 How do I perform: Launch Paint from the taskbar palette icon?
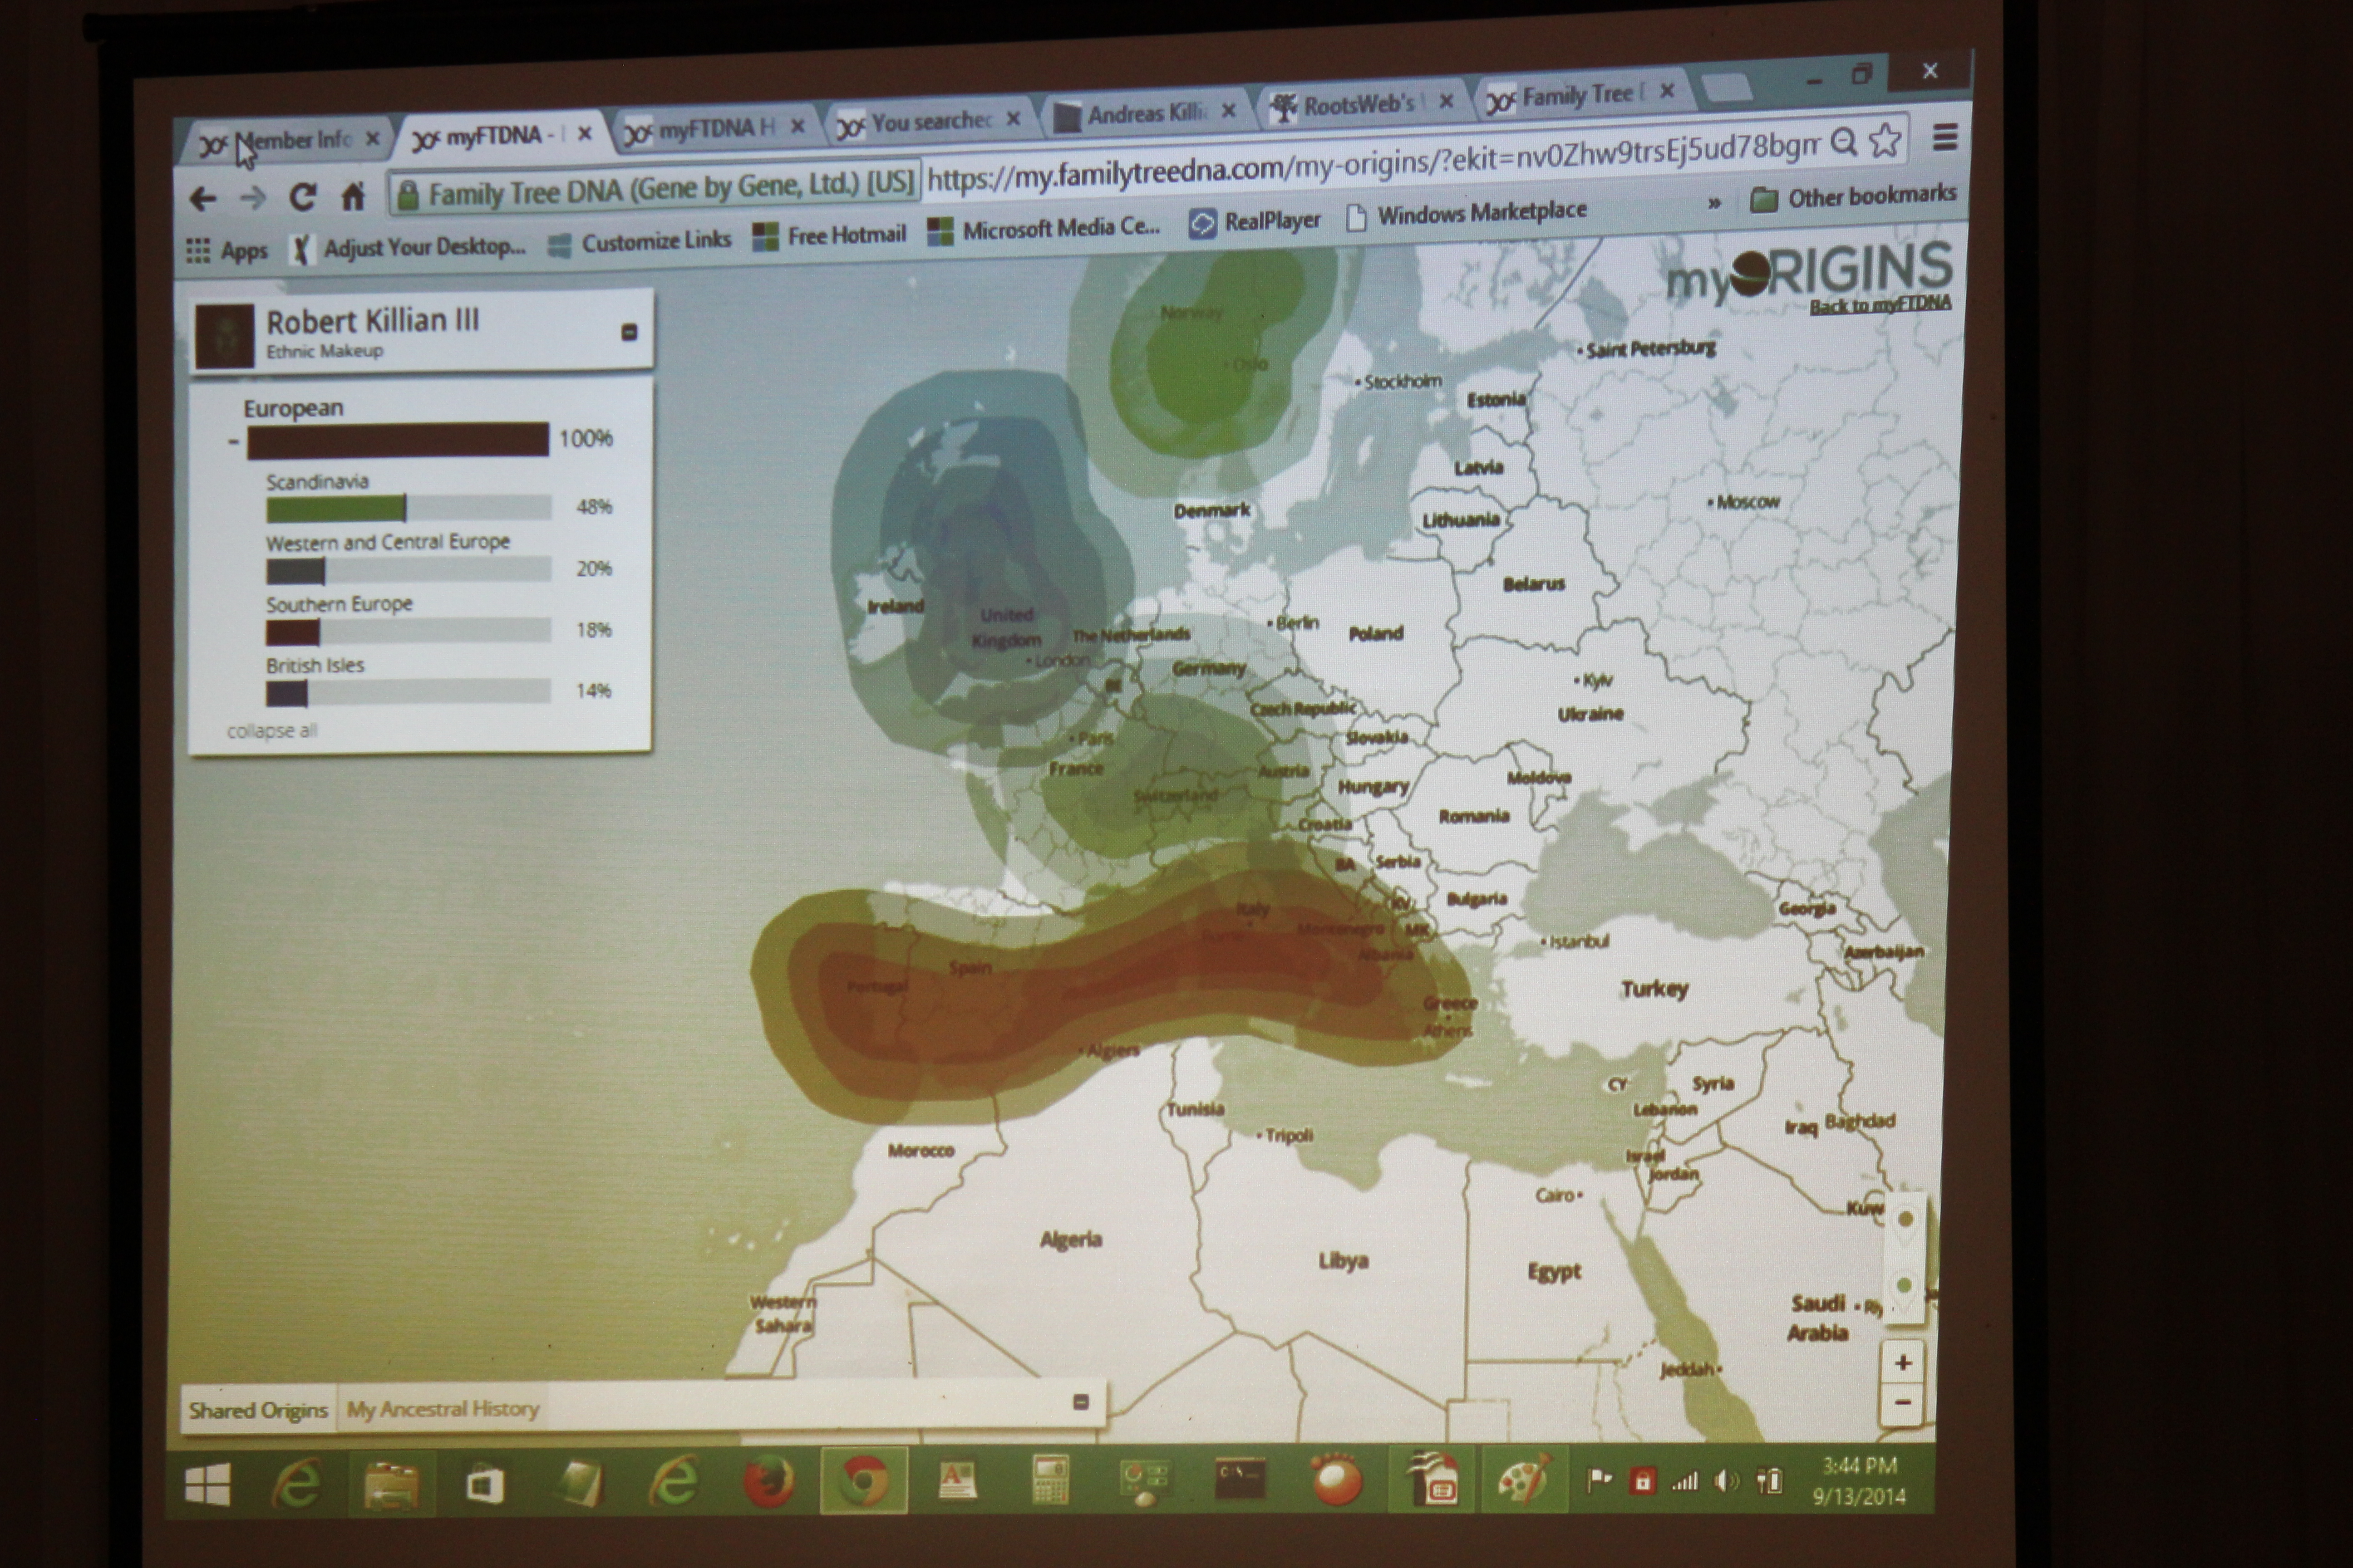1525,1479
